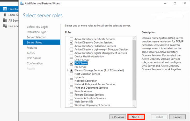190x121 pixels.
Task: Check the Network Controller checkbox
Action: (71, 81)
